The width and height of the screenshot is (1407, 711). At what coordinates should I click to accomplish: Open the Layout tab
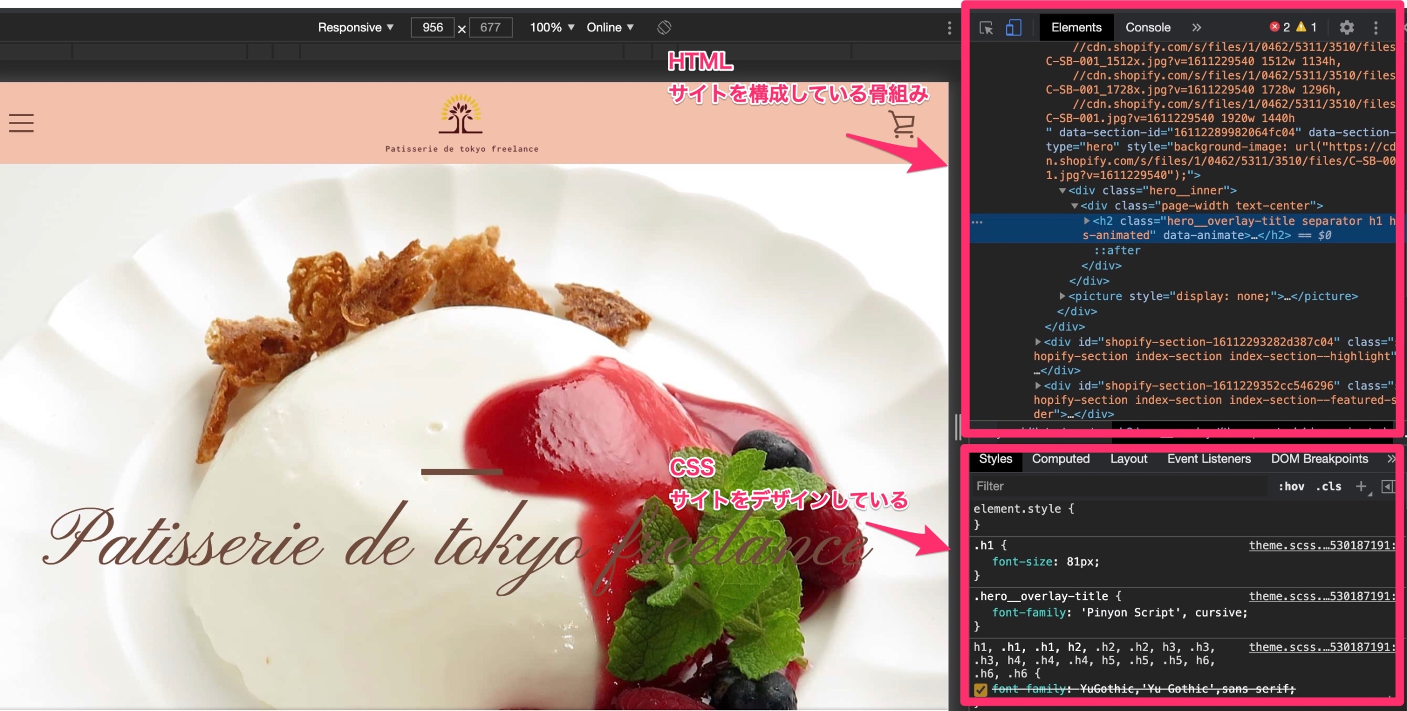click(1128, 459)
